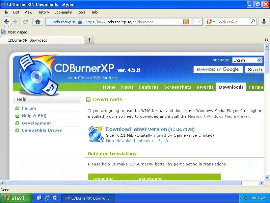Open the Windows start button

coord(16,198)
